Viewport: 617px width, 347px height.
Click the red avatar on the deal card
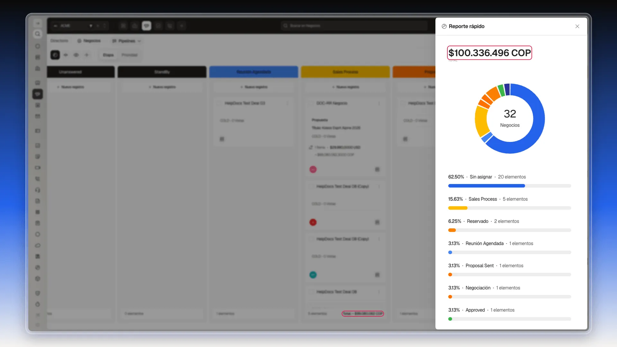point(313,222)
